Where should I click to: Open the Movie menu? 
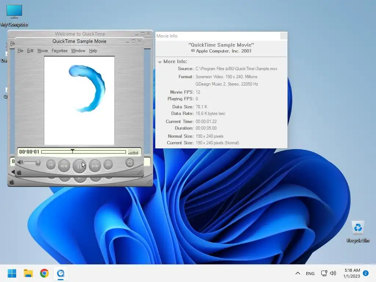coord(43,51)
